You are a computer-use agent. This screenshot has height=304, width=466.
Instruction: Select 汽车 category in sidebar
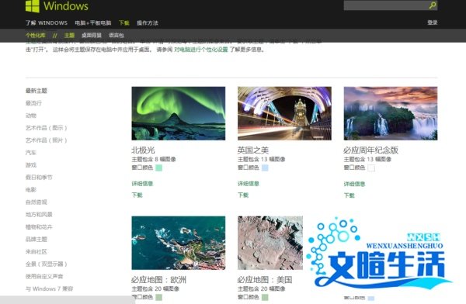pyautogui.click(x=31, y=153)
